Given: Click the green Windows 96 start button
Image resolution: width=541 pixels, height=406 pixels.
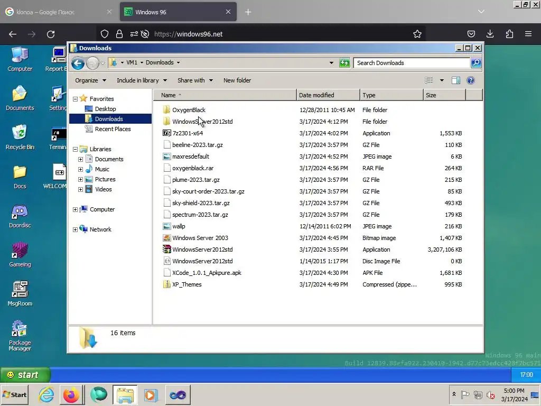Looking at the screenshot, I should [x=25, y=375].
